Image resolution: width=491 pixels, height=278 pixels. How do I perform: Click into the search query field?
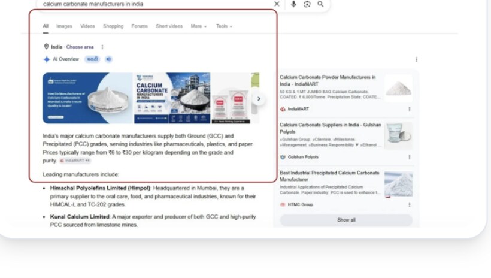tap(155, 4)
